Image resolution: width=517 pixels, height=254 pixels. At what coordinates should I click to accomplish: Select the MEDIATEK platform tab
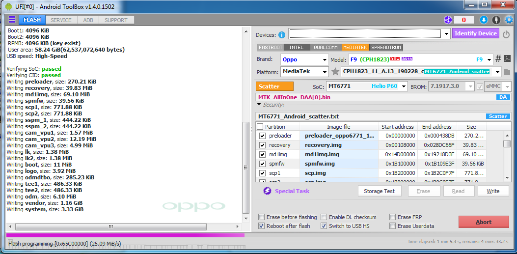(x=355, y=48)
